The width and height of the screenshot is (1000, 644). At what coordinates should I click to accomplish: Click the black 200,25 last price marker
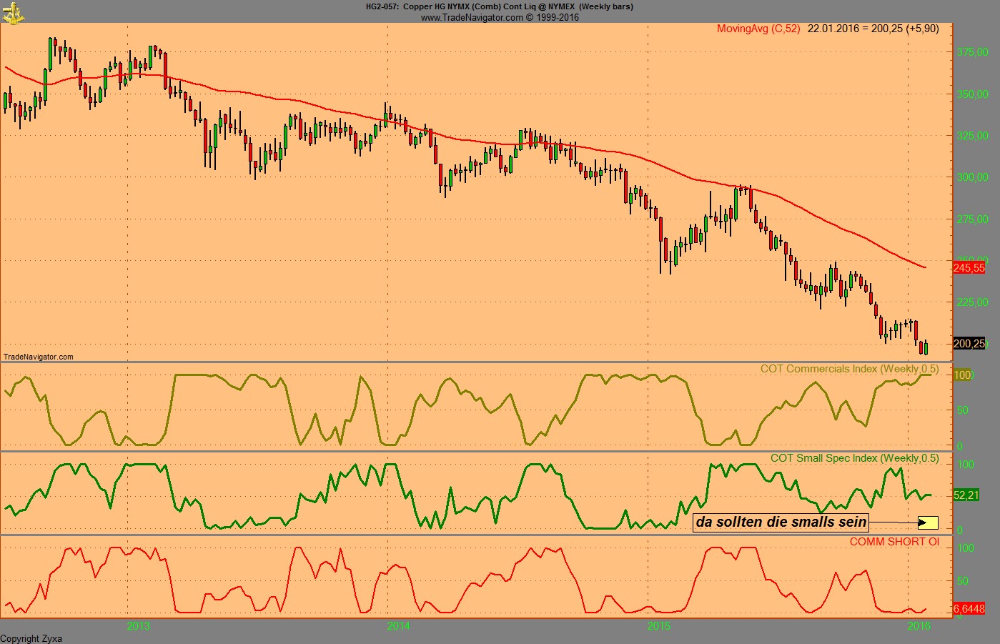(971, 344)
